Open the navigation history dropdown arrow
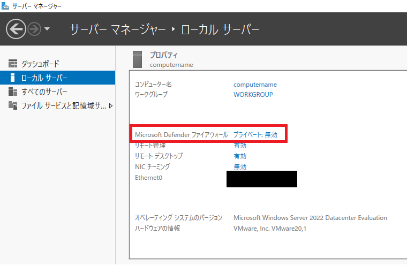The width and height of the screenshot is (407, 266). pos(47,29)
